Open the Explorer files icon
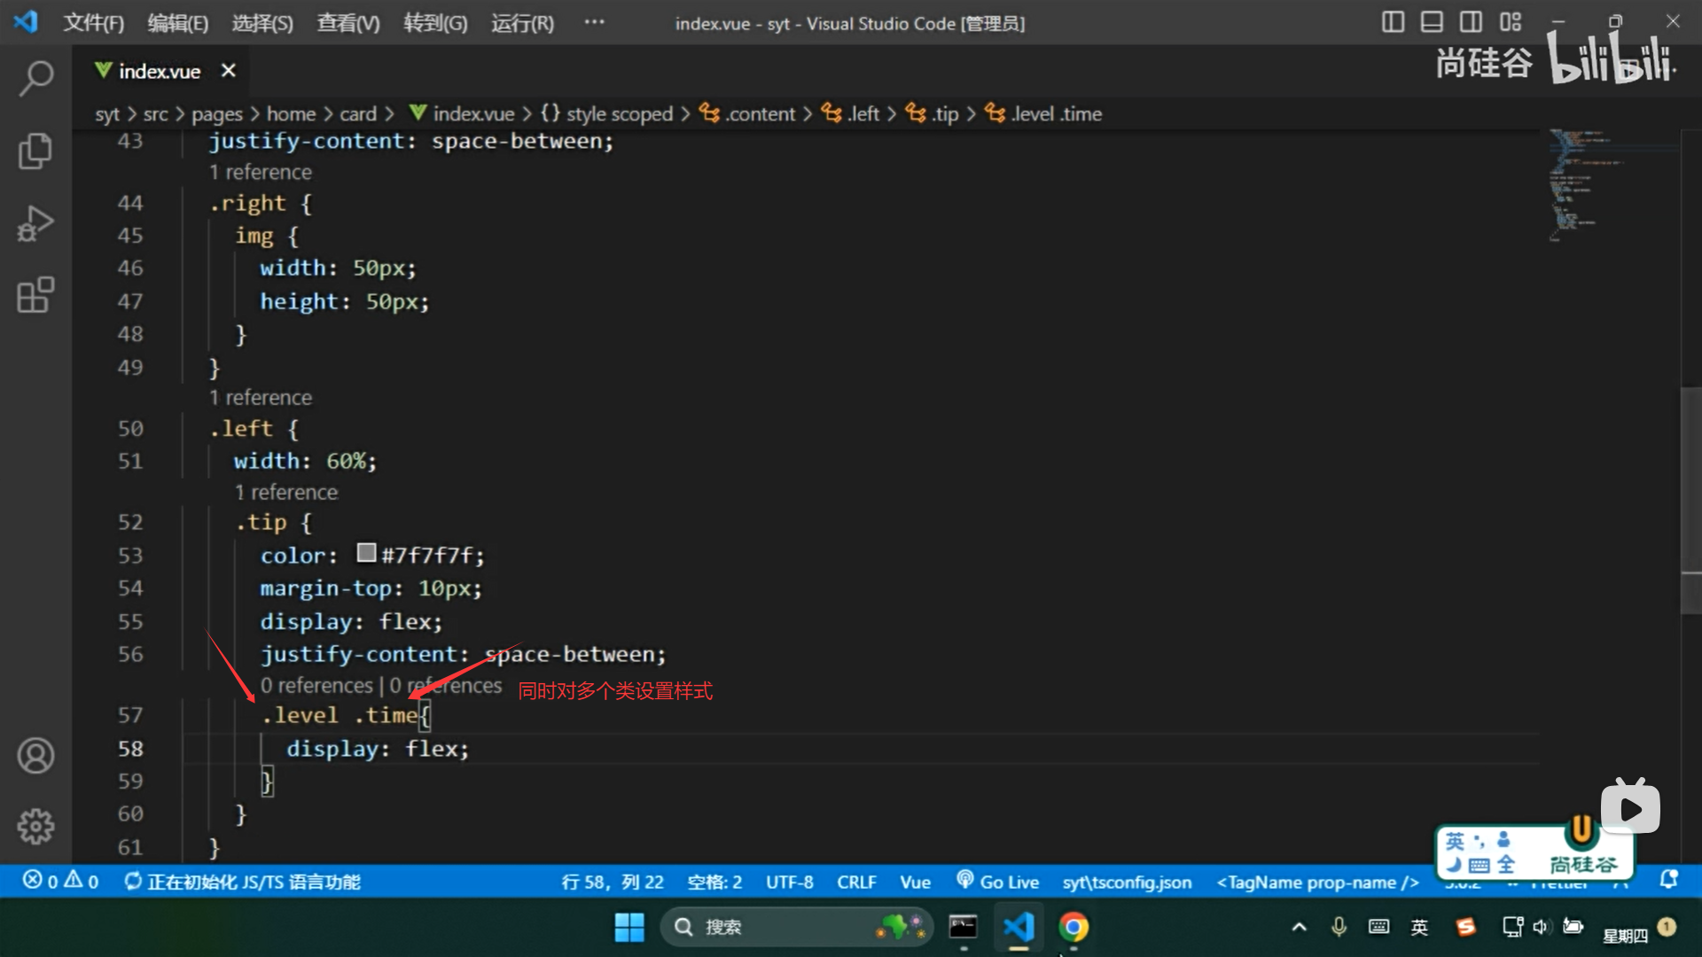1702x957 pixels. (35, 151)
